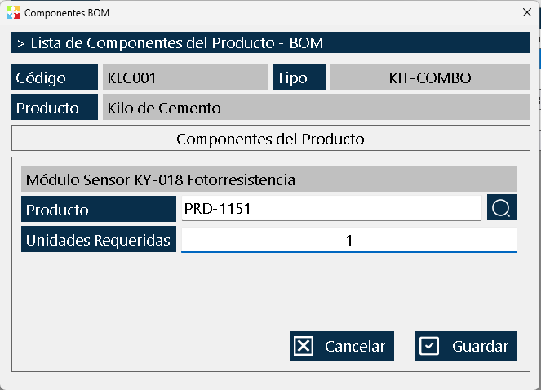541x390 pixels.
Task: Focus the PRD-1151 product code field
Action: [331, 208]
